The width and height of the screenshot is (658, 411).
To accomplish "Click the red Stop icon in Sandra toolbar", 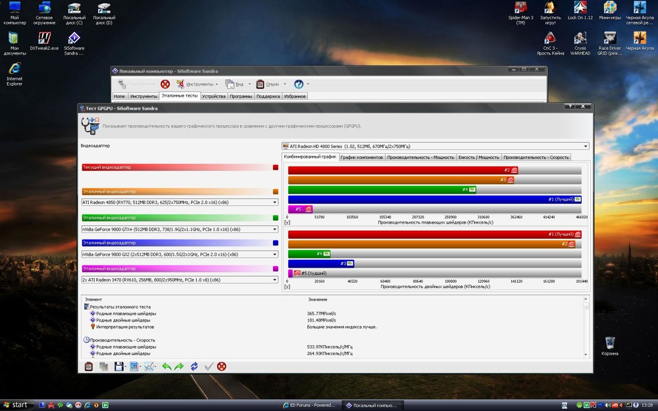I will coord(165,84).
